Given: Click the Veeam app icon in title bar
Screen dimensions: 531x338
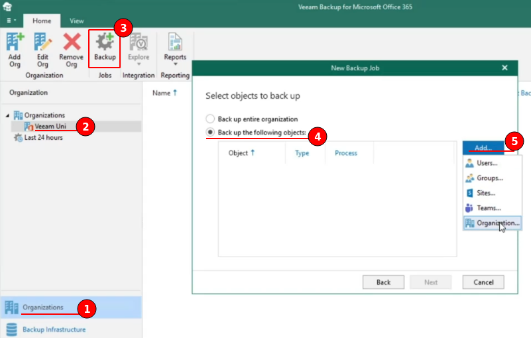Looking at the screenshot, I should (7, 7).
